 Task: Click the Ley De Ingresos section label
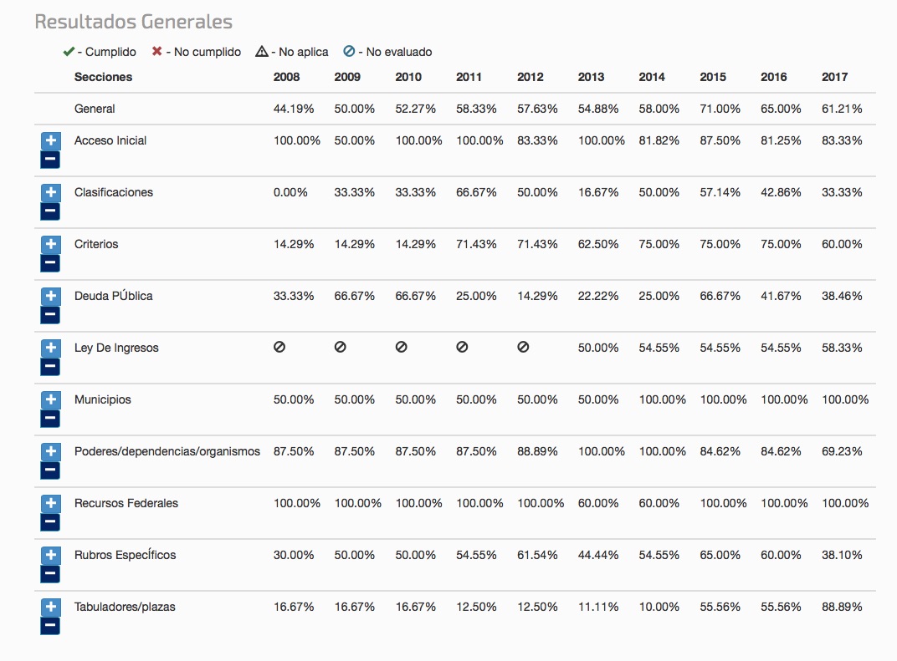[116, 348]
